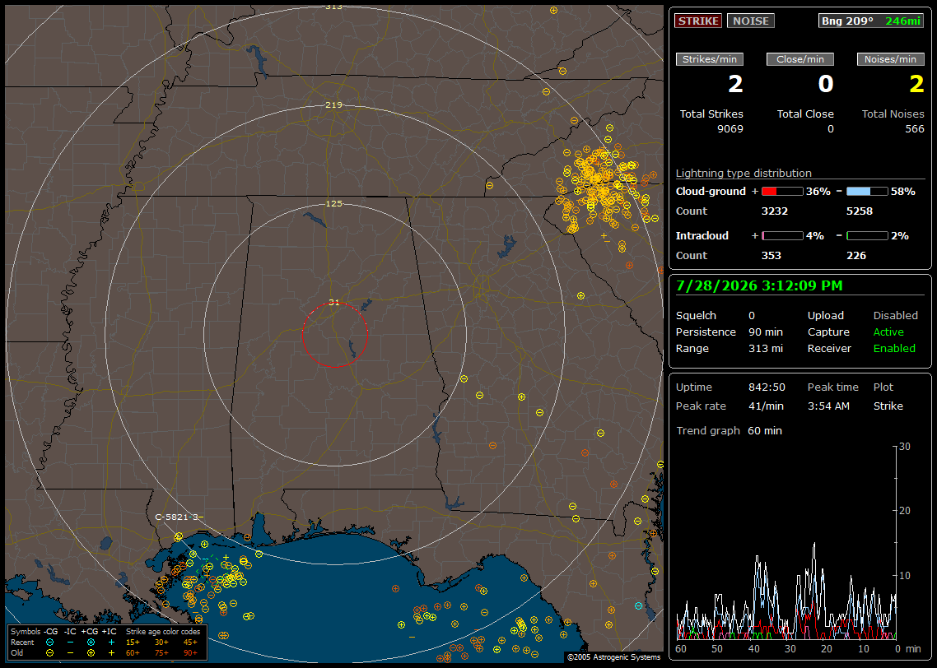Screen dimensions: 937x668
Task: Click the 90+ strike age color code
Action: pyautogui.click(x=190, y=653)
